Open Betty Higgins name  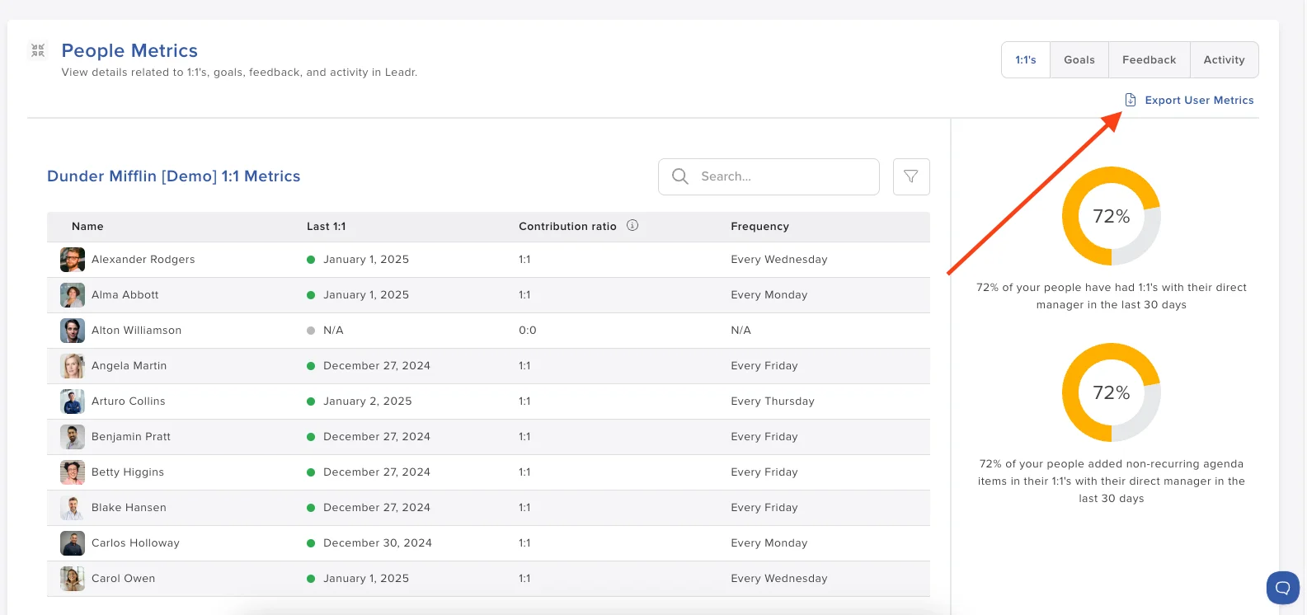pos(128,472)
